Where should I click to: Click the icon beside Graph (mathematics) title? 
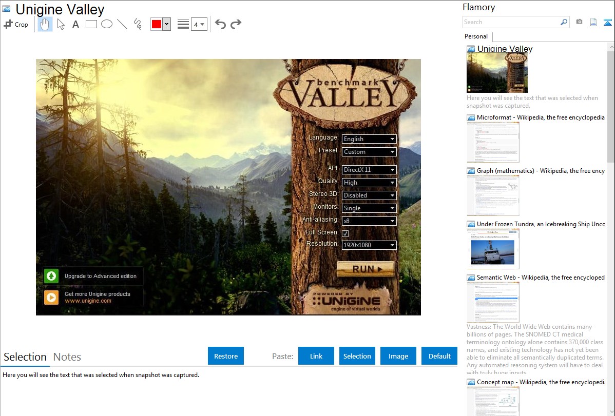pos(471,171)
